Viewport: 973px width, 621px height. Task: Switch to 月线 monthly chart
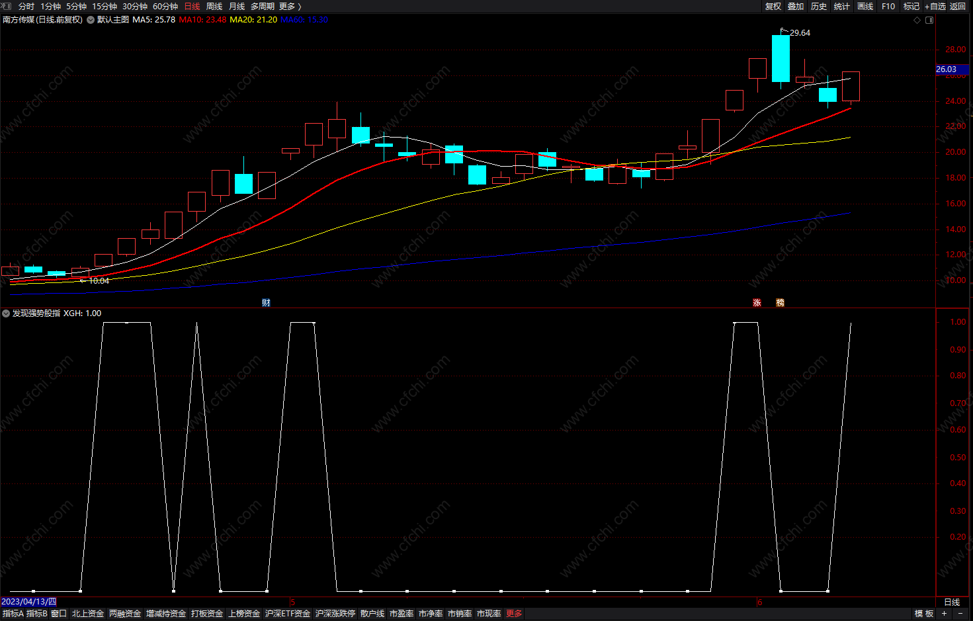coord(237,7)
